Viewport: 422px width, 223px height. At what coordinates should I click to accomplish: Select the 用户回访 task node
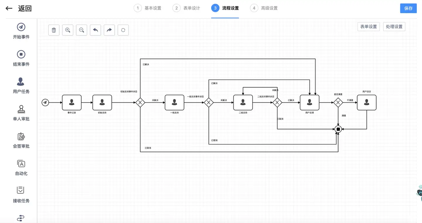pos(367,102)
